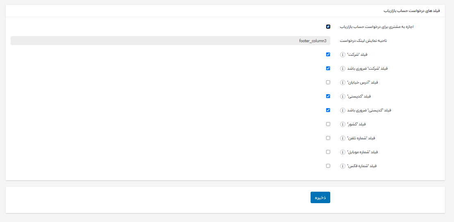Open info icon for 'آدرس خیابان' field
454x222 pixels.
click(x=343, y=82)
